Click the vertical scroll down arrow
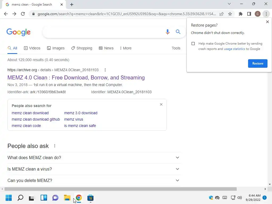 (x=270, y=184)
